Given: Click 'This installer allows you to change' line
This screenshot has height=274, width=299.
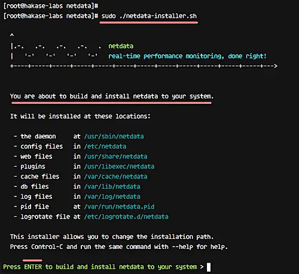Looking at the screenshot, I should (x=112, y=237).
